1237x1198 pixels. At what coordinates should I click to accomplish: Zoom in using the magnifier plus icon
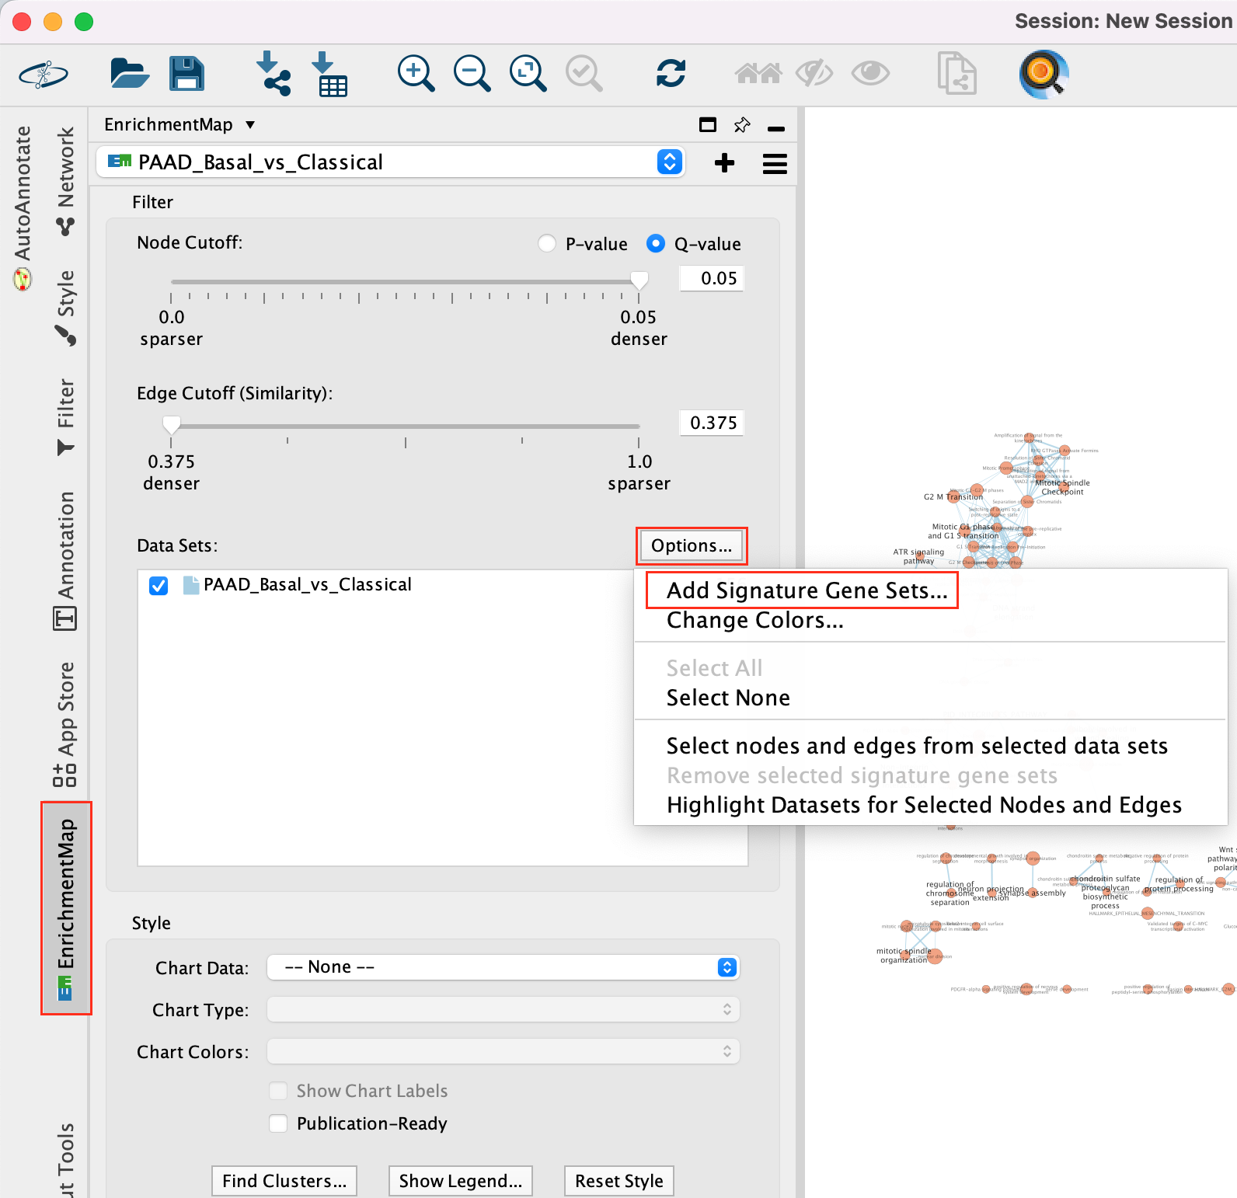[x=416, y=74]
